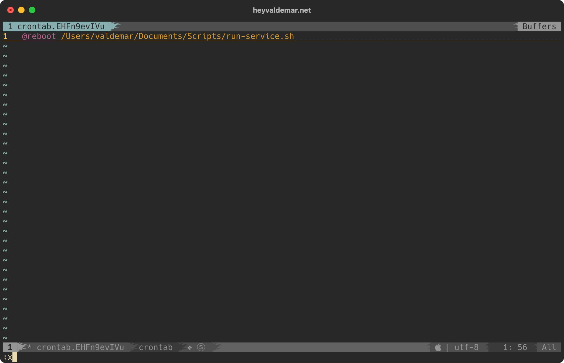Click the status line filename crontab.EHFn9evIVu
This screenshot has width=564, height=363.
click(x=80, y=347)
